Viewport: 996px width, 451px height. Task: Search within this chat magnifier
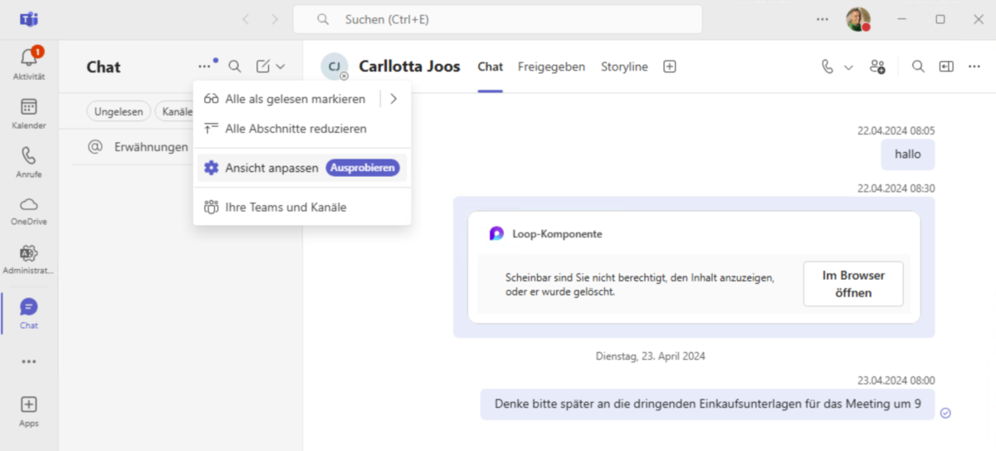click(x=918, y=66)
